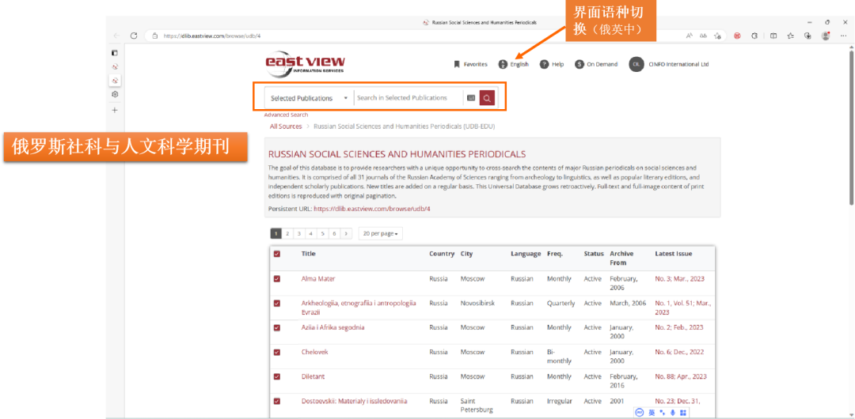Click the Title column header
The height and width of the screenshot is (419, 855).
point(309,254)
